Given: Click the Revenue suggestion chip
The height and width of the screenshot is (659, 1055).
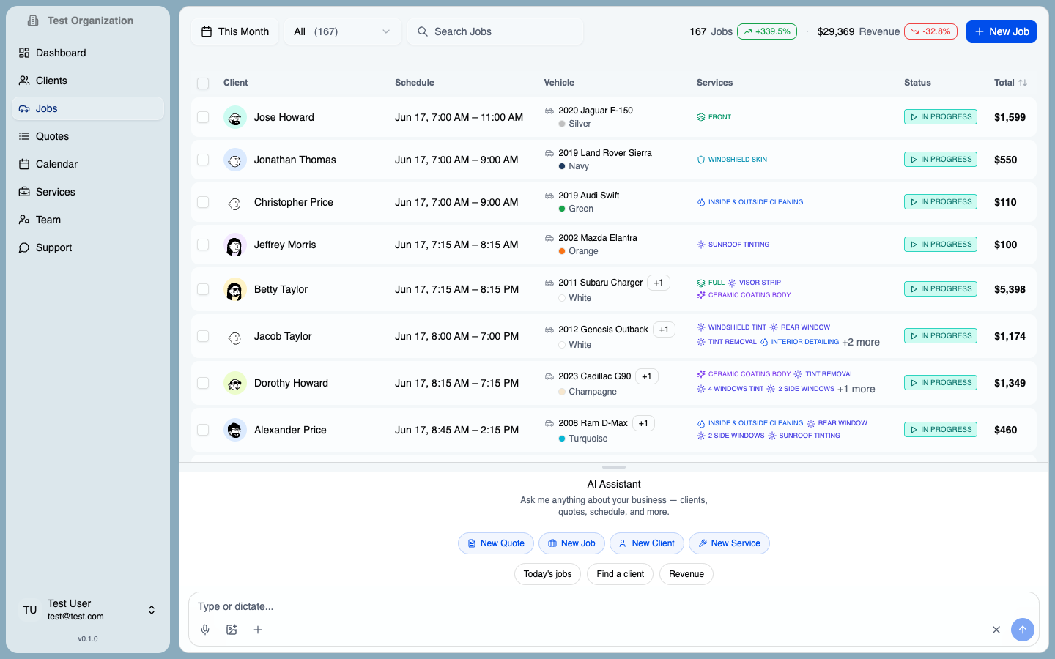Looking at the screenshot, I should pyautogui.click(x=686, y=574).
